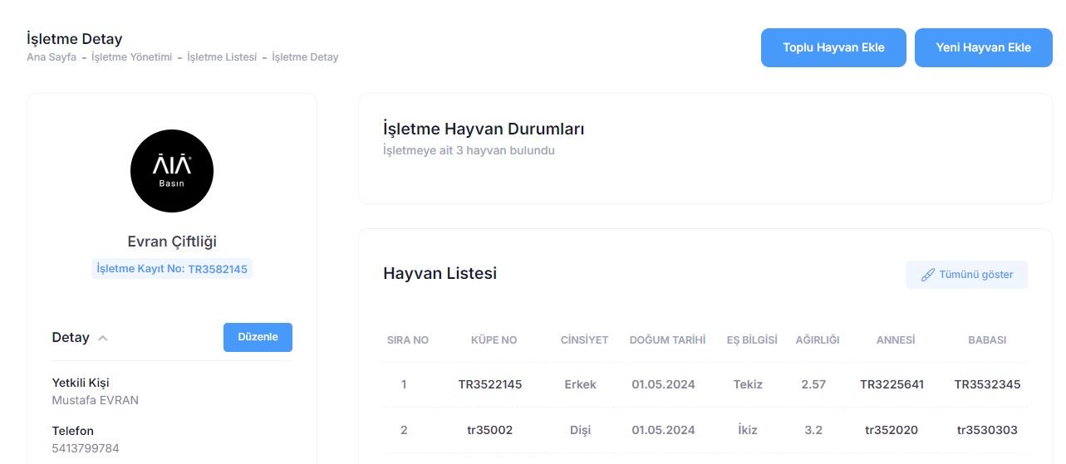
Task: Select father tag TR3532345
Action: pyautogui.click(x=987, y=384)
